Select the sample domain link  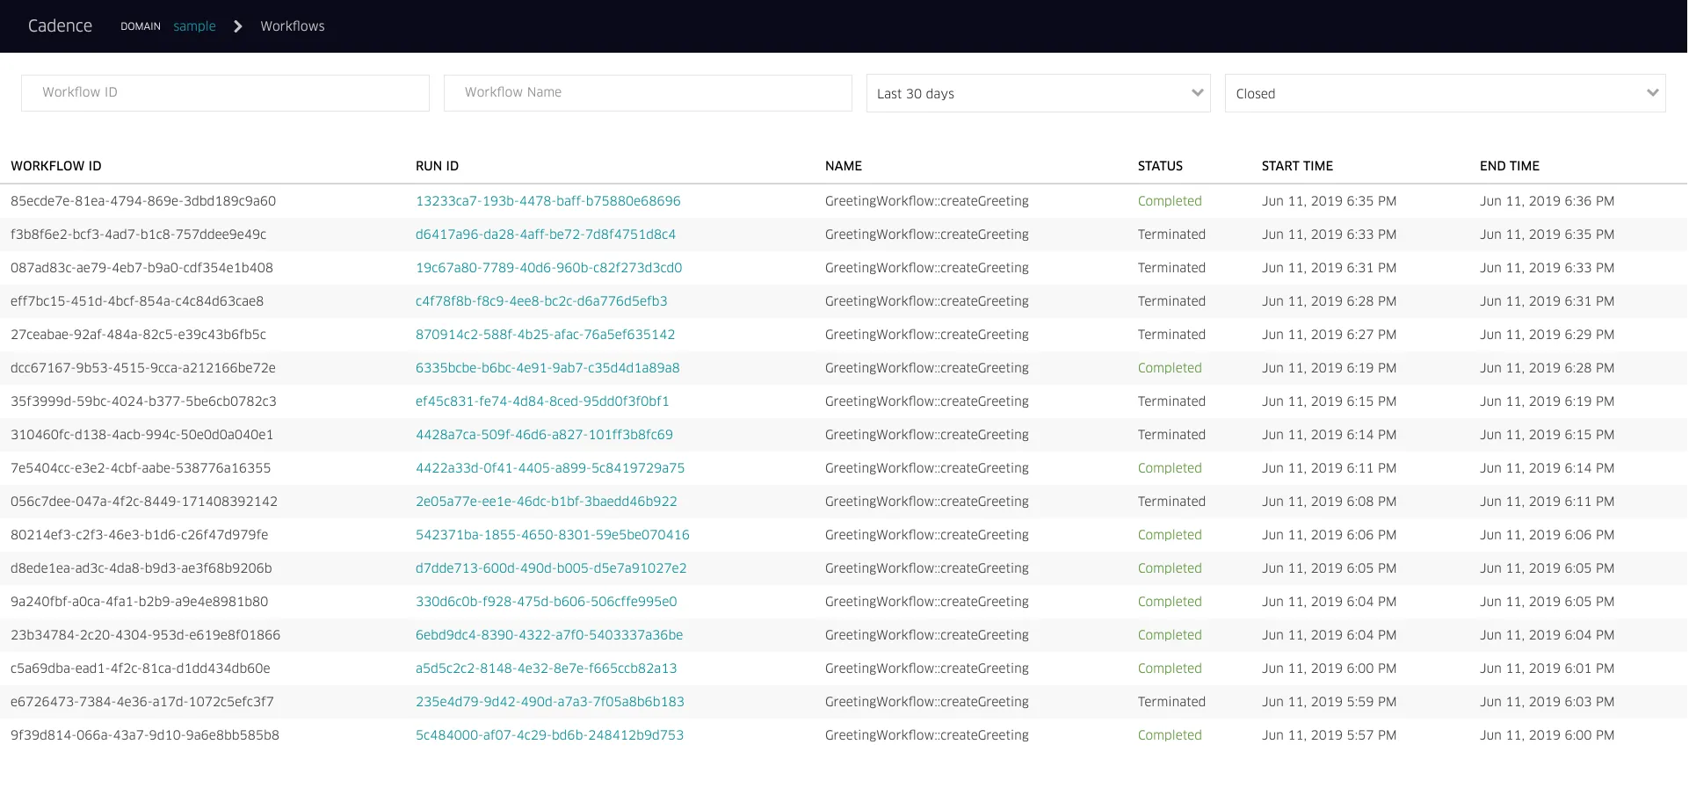coord(194,25)
